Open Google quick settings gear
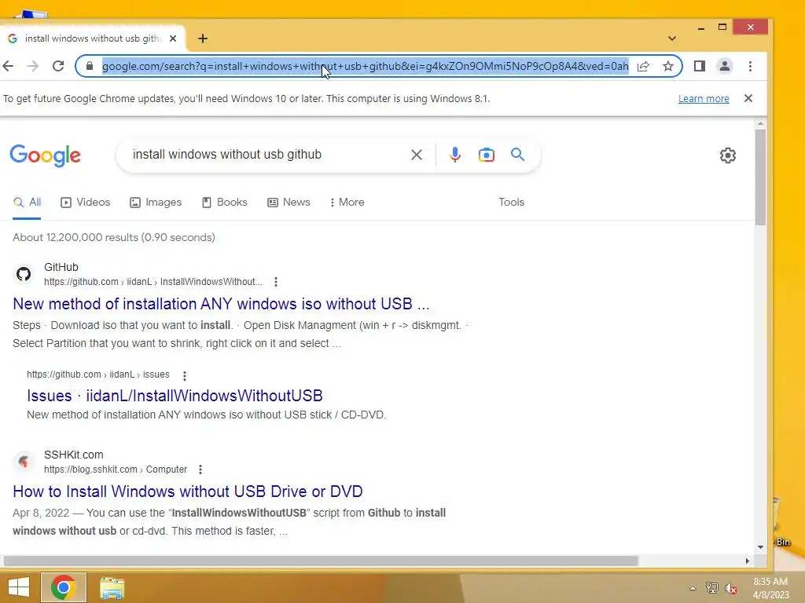The height and width of the screenshot is (603, 805). (727, 155)
